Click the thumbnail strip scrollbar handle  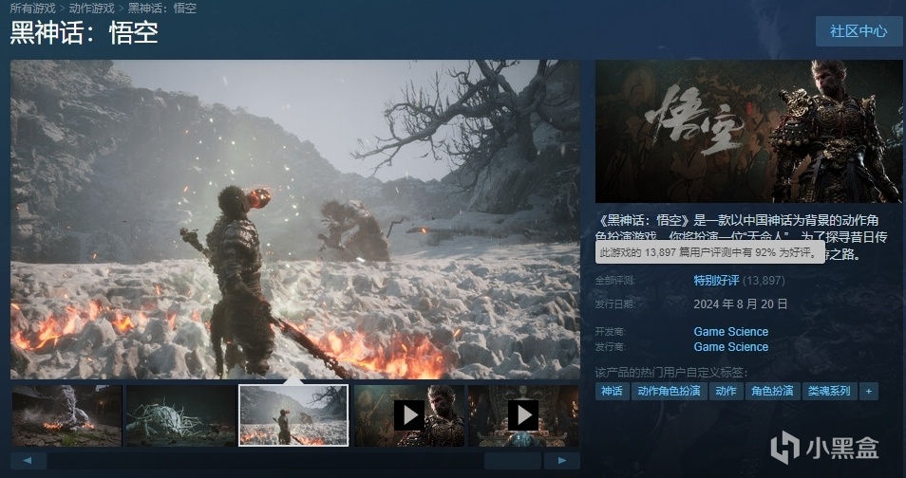click(513, 461)
